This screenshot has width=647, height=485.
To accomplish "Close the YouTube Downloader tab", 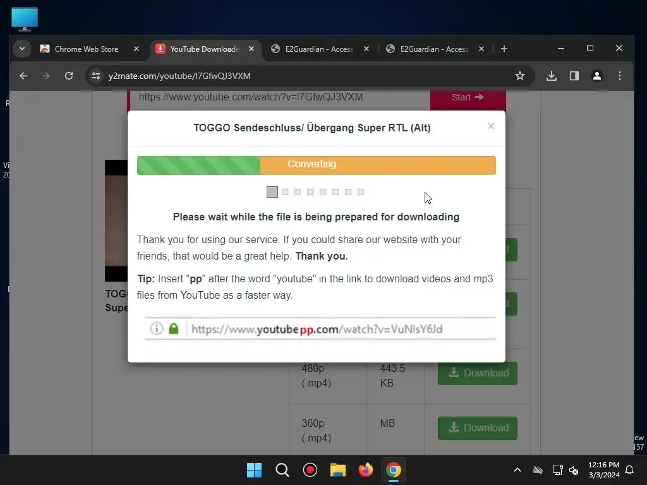I will (x=251, y=49).
